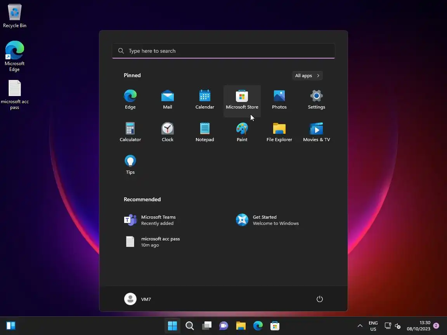
Task: Open Task View on taskbar
Action: (207, 326)
